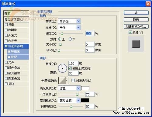The image size is (152, 117).
Task: Click the black shadow color swatch
Action: tap(85, 100)
